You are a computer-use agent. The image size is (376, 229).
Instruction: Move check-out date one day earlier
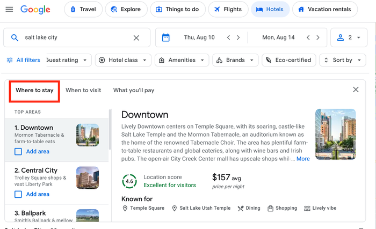click(308, 38)
